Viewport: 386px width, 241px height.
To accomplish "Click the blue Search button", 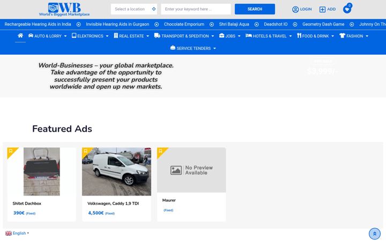I will [255, 9].
